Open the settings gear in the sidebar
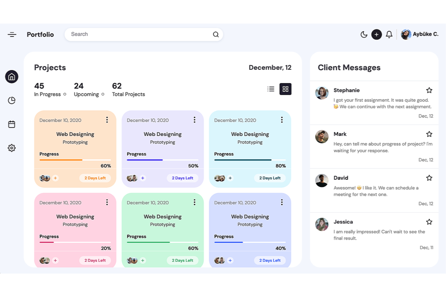The width and height of the screenshot is (446, 297). coord(11,148)
